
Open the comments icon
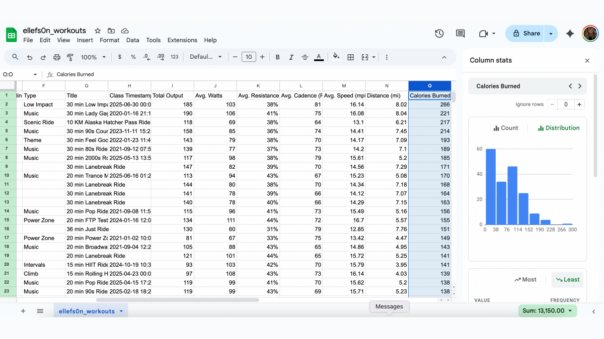(460, 34)
